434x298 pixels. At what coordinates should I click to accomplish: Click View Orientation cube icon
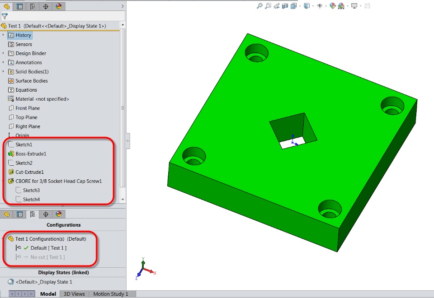coord(293,6)
